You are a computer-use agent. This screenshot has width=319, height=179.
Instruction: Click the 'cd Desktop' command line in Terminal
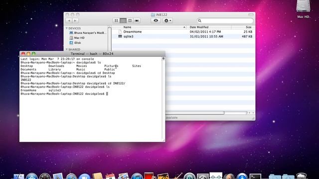tap(68, 73)
